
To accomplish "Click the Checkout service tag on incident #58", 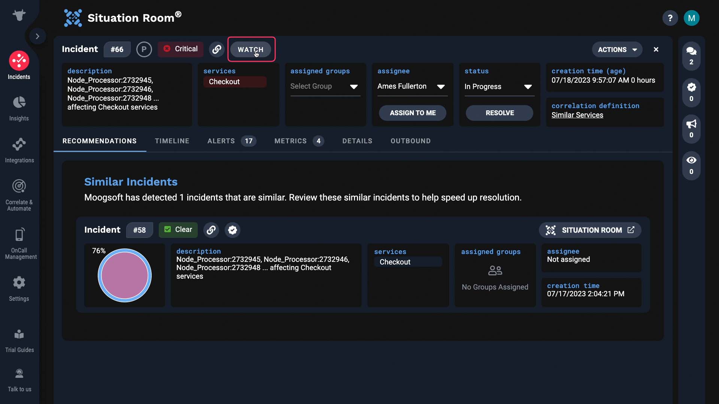I will point(408,262).
